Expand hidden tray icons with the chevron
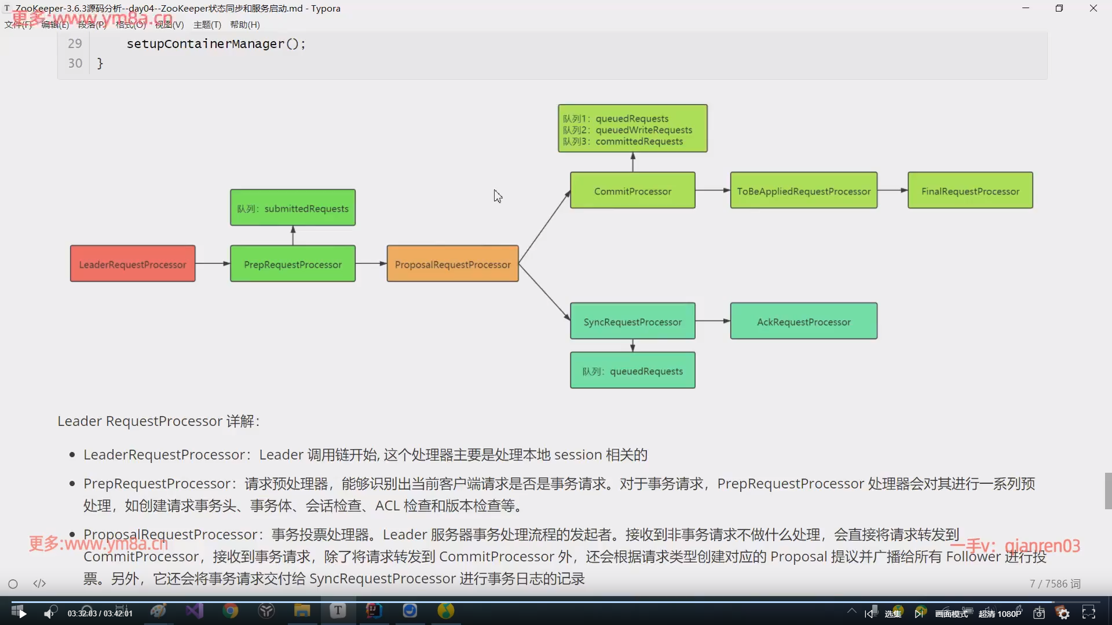Screen dimensions: 1112x625 tap(852, 612)
